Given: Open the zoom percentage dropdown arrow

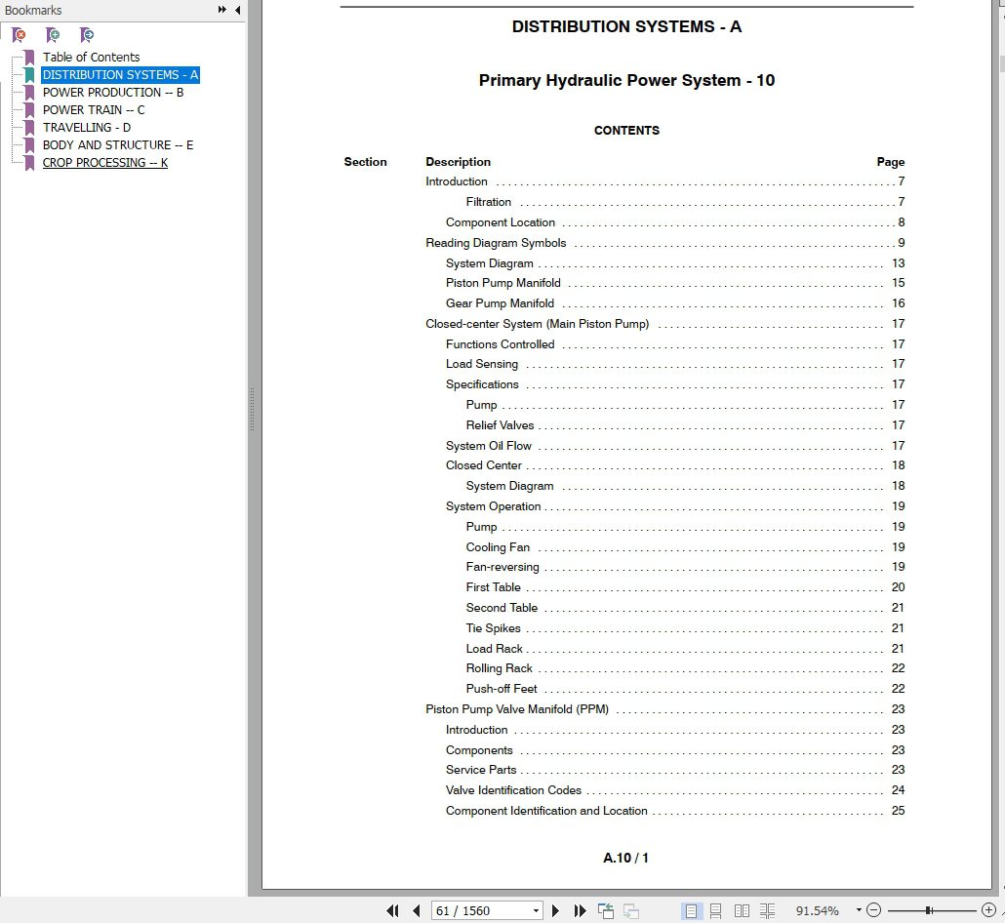Looking at the screenshot, I should coord(859,910).
